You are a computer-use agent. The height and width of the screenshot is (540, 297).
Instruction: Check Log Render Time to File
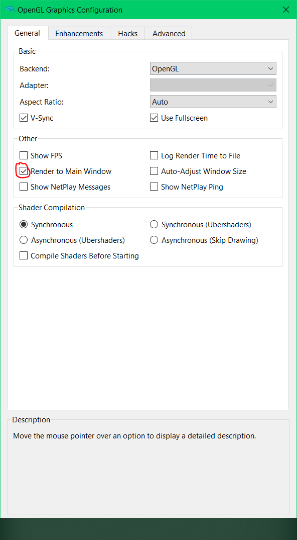(154, 156)
